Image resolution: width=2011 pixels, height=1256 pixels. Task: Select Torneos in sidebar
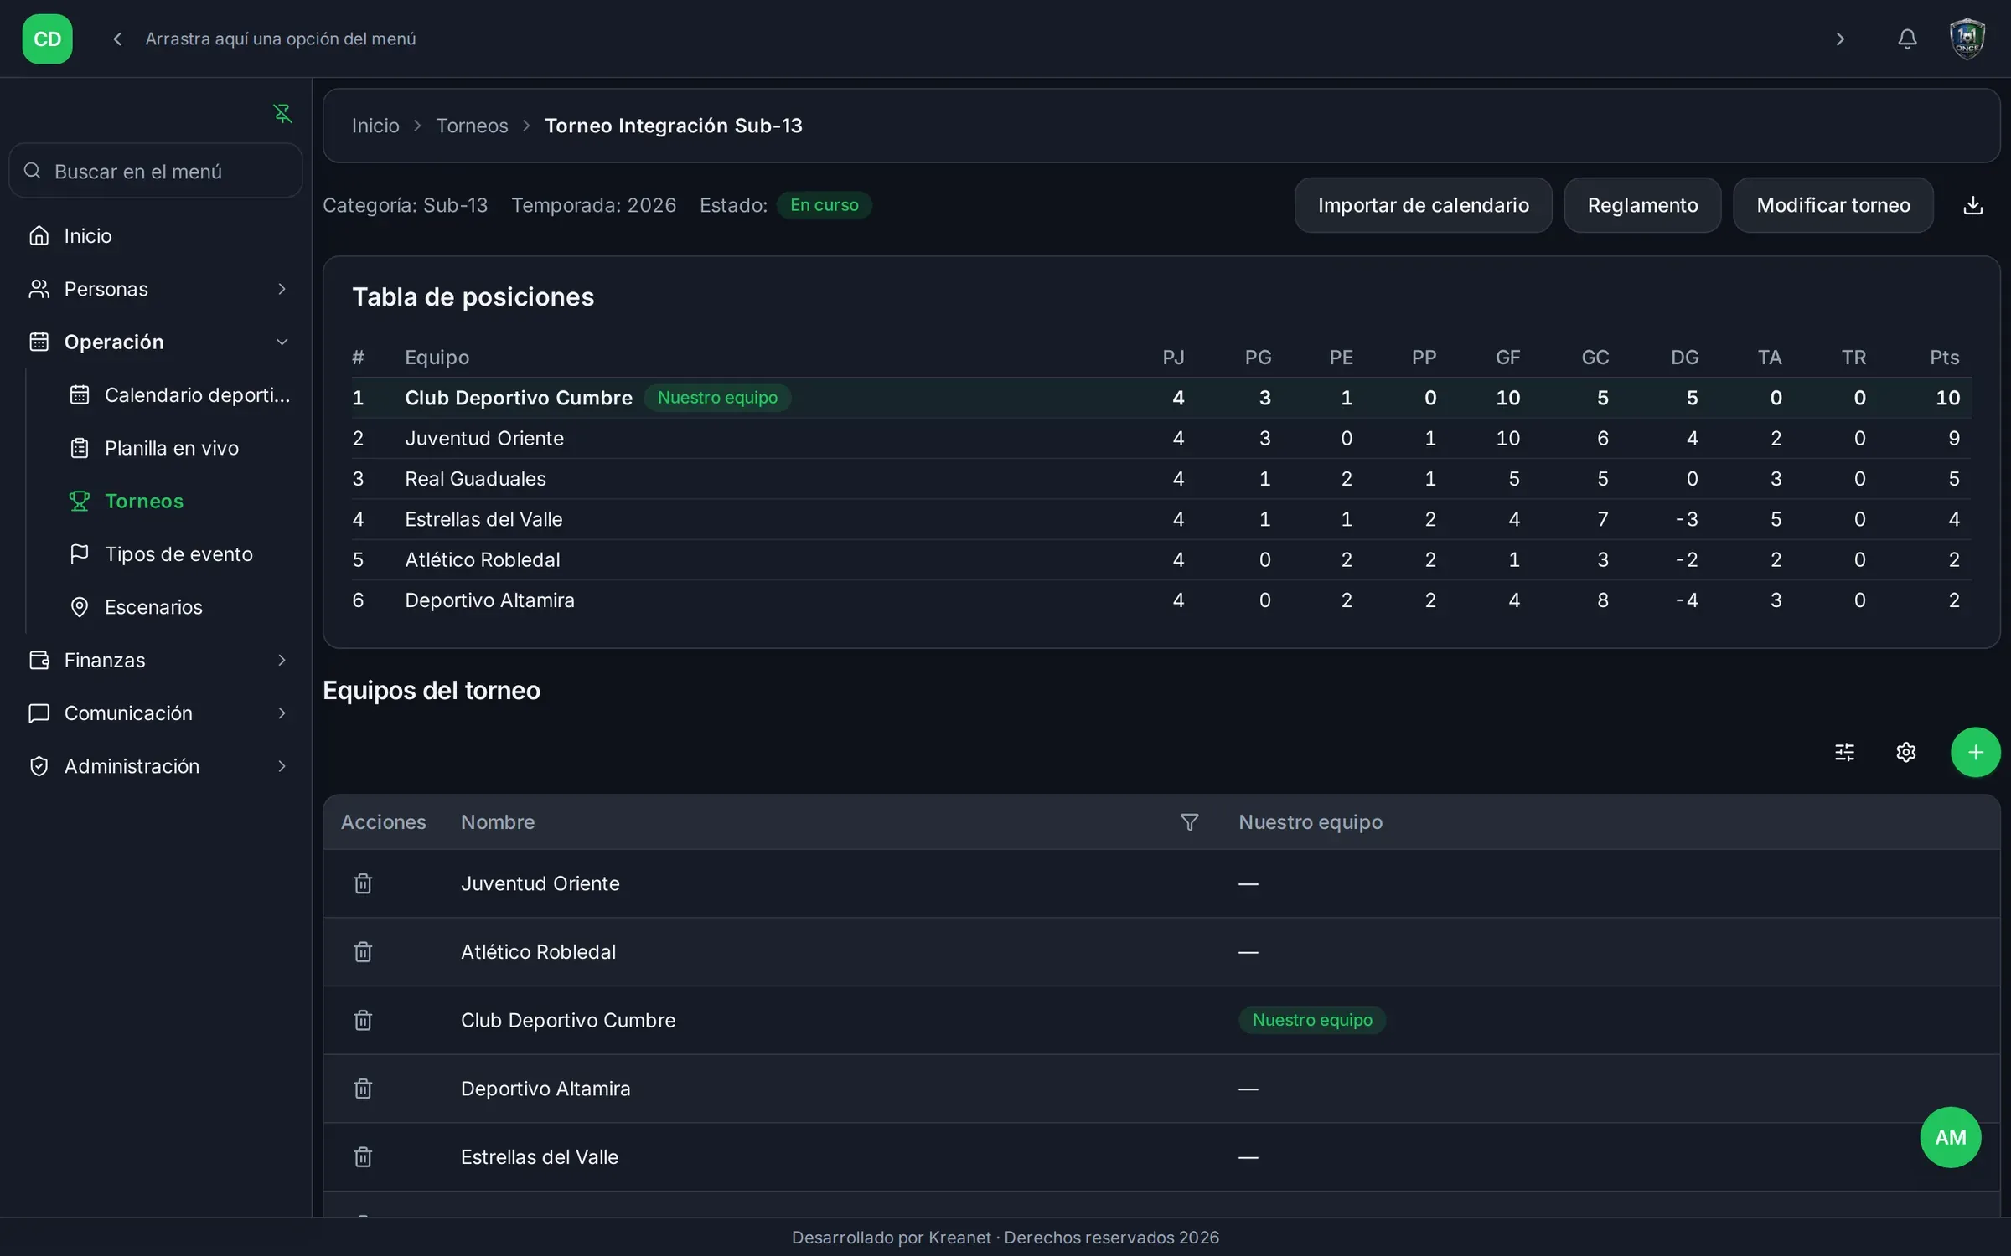tap(179, 501)
